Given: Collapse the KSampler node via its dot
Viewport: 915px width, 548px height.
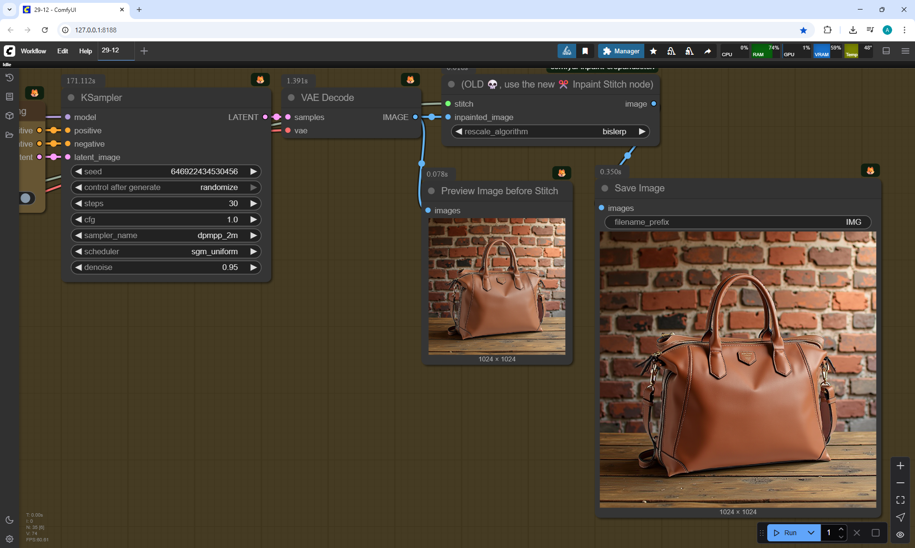Looking at the screenshot, I should pos(71,98).
